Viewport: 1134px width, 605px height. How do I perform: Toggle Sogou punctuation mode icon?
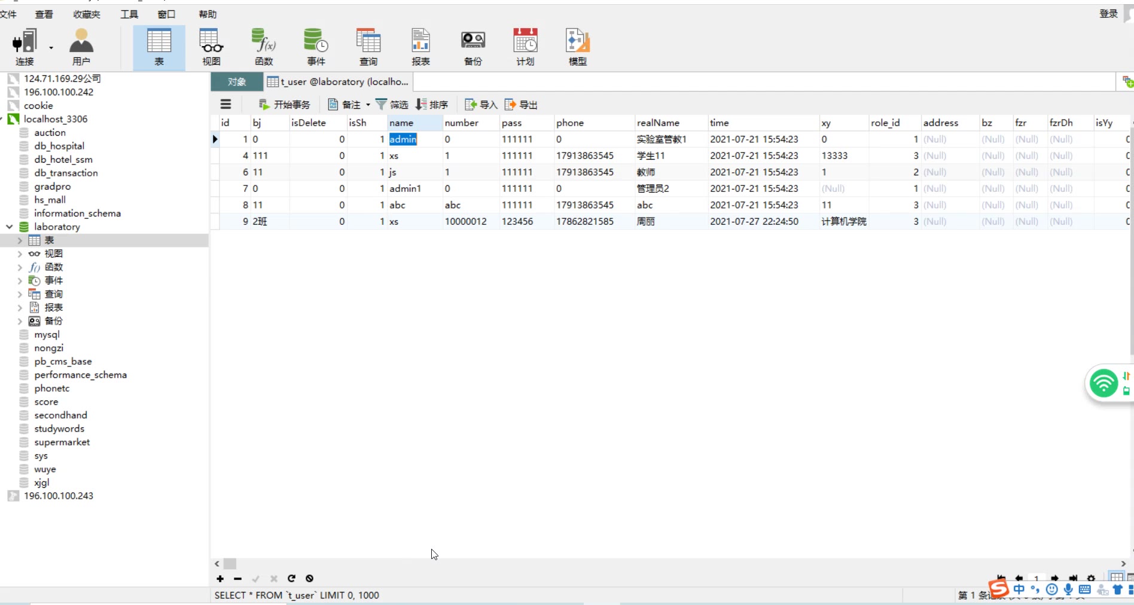1036,589
